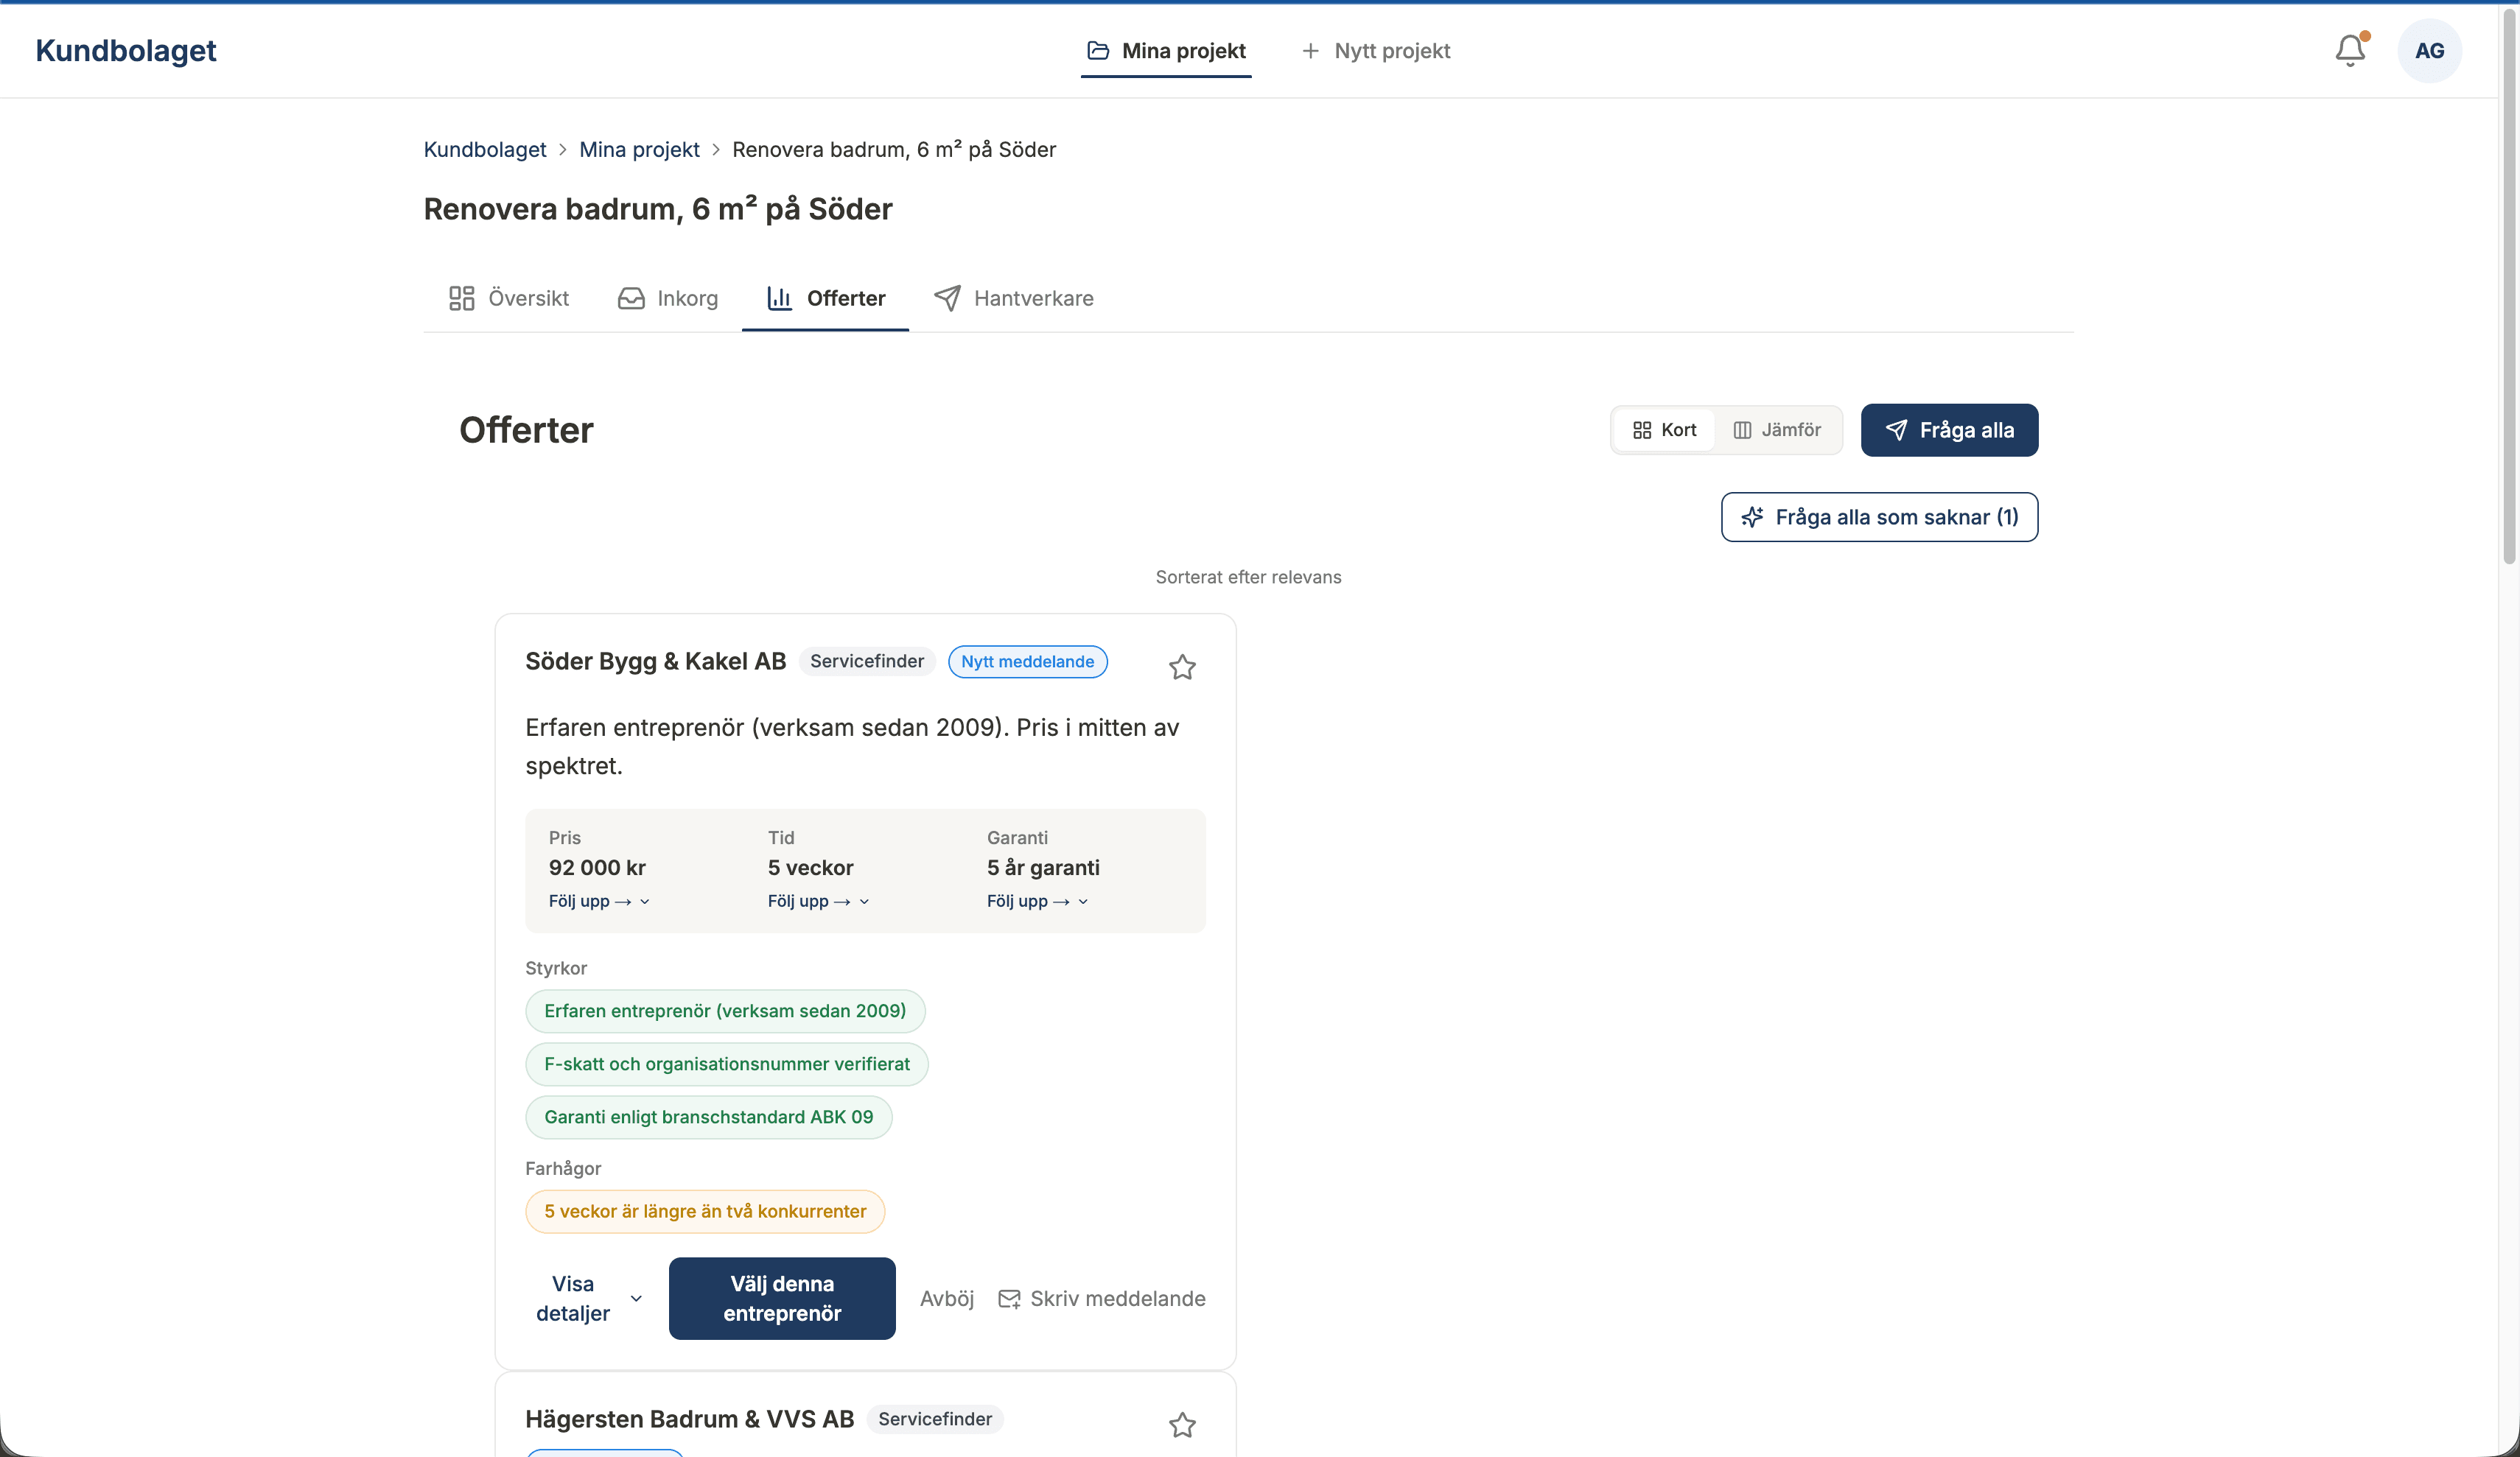2520x1457 pixels.
Task: Click the Fråga alla button
Action: (x=1949, y=430)
